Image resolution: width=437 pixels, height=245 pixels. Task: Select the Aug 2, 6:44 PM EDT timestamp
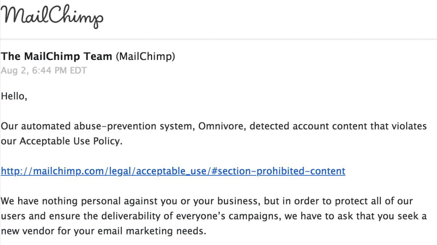44,70
